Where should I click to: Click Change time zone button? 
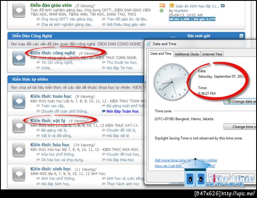240,126
